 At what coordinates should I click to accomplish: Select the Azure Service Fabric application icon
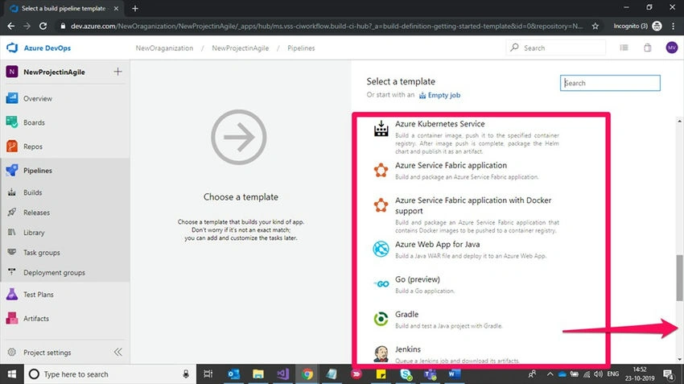pyautogui.click(x=381, y=170)
